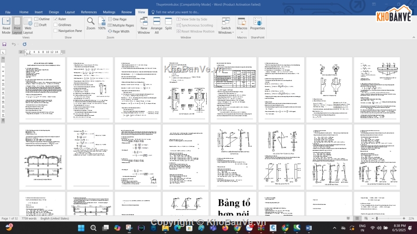Uncheck the Ruler checkbox
This screenshot has width=417, height=234.
(x=56, y=19)
